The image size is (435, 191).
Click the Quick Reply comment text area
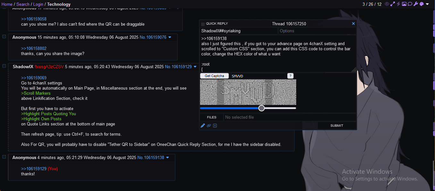click(x=278, y=53)
